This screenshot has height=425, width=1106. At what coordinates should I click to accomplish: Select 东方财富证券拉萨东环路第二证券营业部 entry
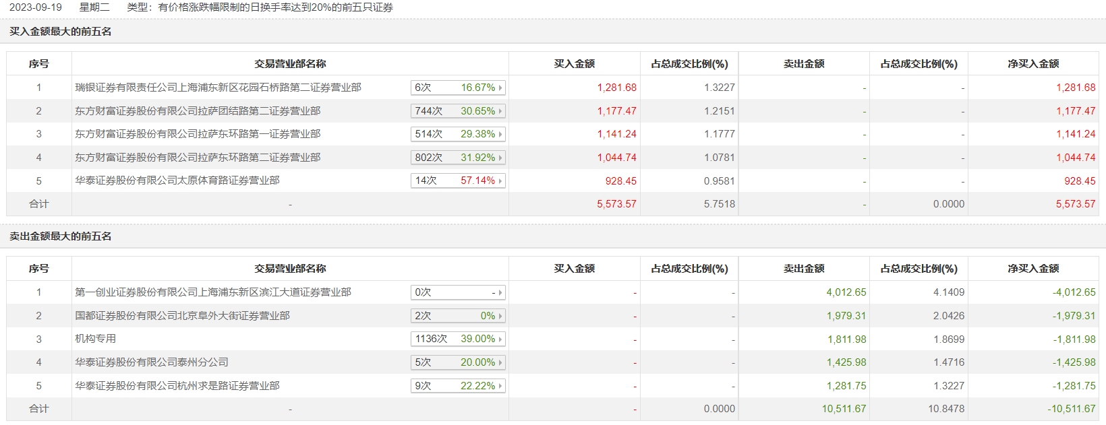pyautogui.click(x=198, y=158)
